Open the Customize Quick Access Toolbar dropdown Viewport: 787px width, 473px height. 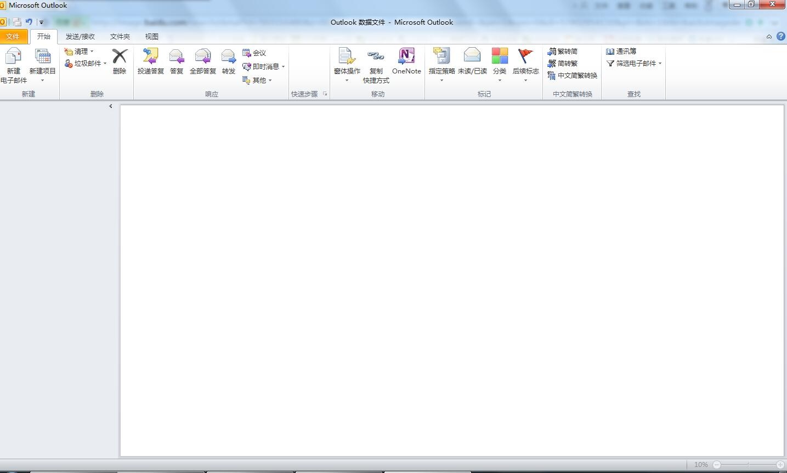coord(41,22)
